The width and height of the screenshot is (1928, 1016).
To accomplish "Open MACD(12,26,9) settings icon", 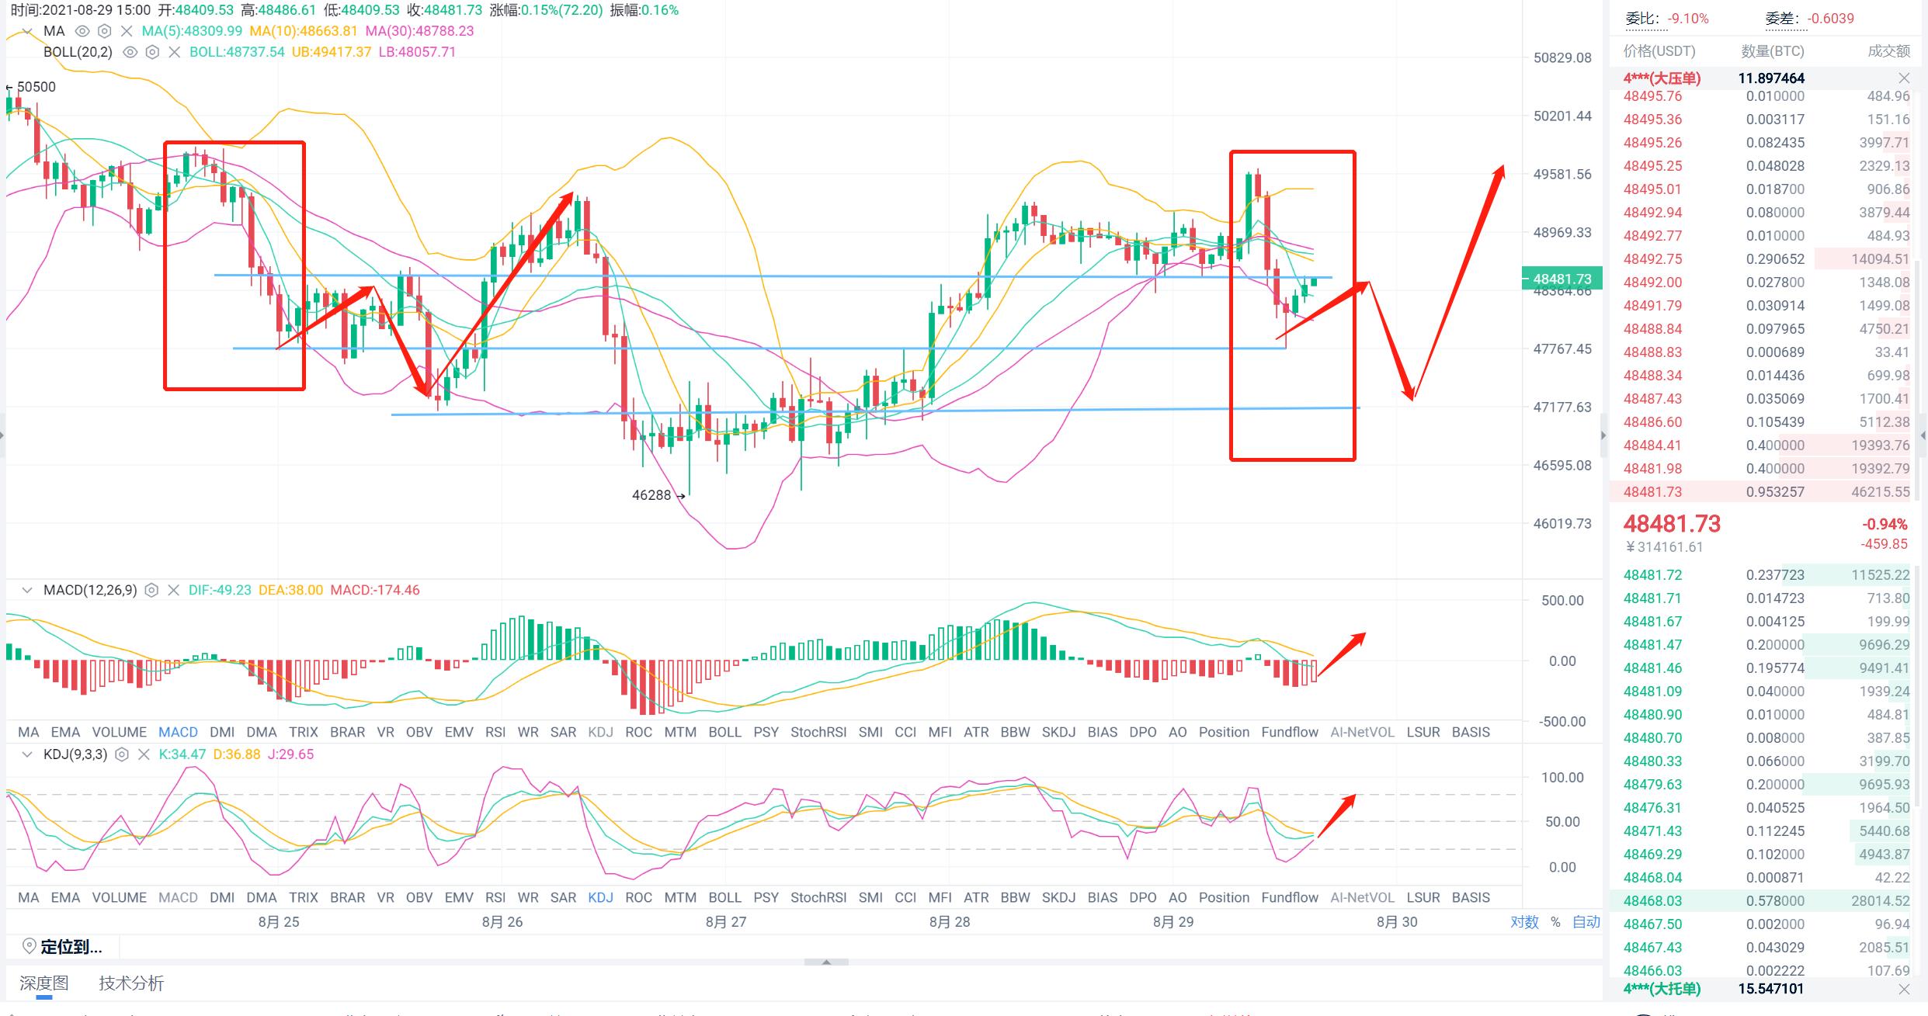I will point(151,590).
